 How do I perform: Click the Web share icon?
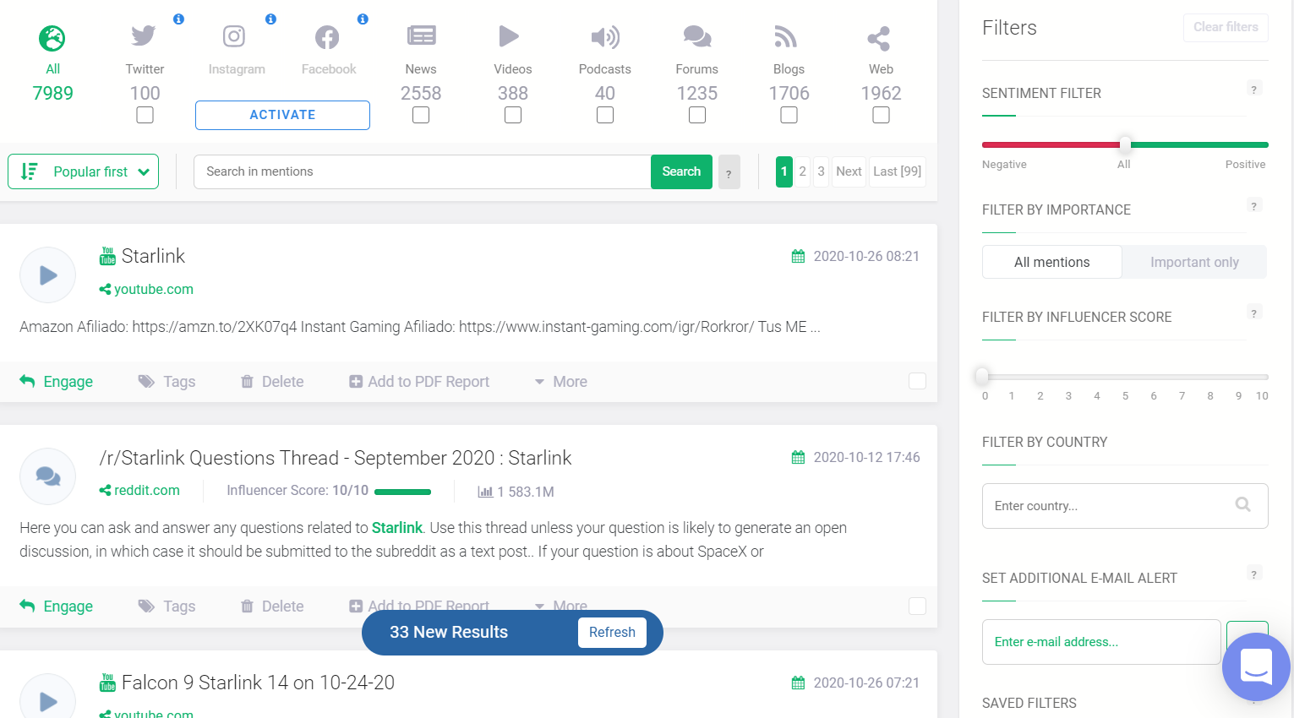pyautogui.click(x=879, y=38)
